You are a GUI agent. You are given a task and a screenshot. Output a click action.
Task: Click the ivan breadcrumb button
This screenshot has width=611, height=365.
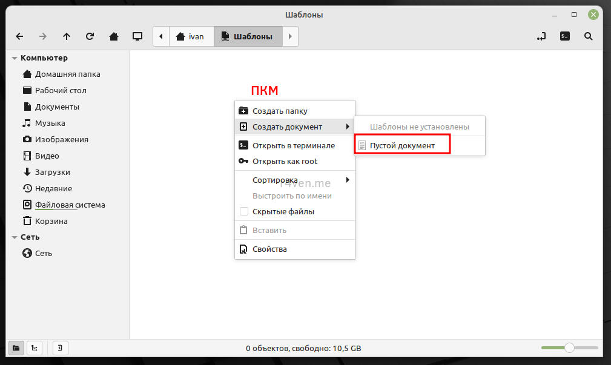[191, 36]
